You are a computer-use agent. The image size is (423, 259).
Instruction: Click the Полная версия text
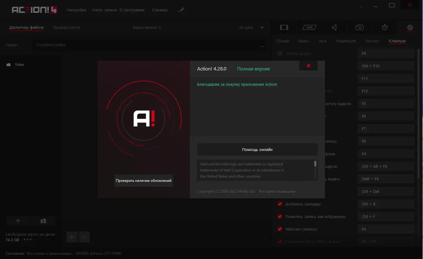tap(253, 69)
